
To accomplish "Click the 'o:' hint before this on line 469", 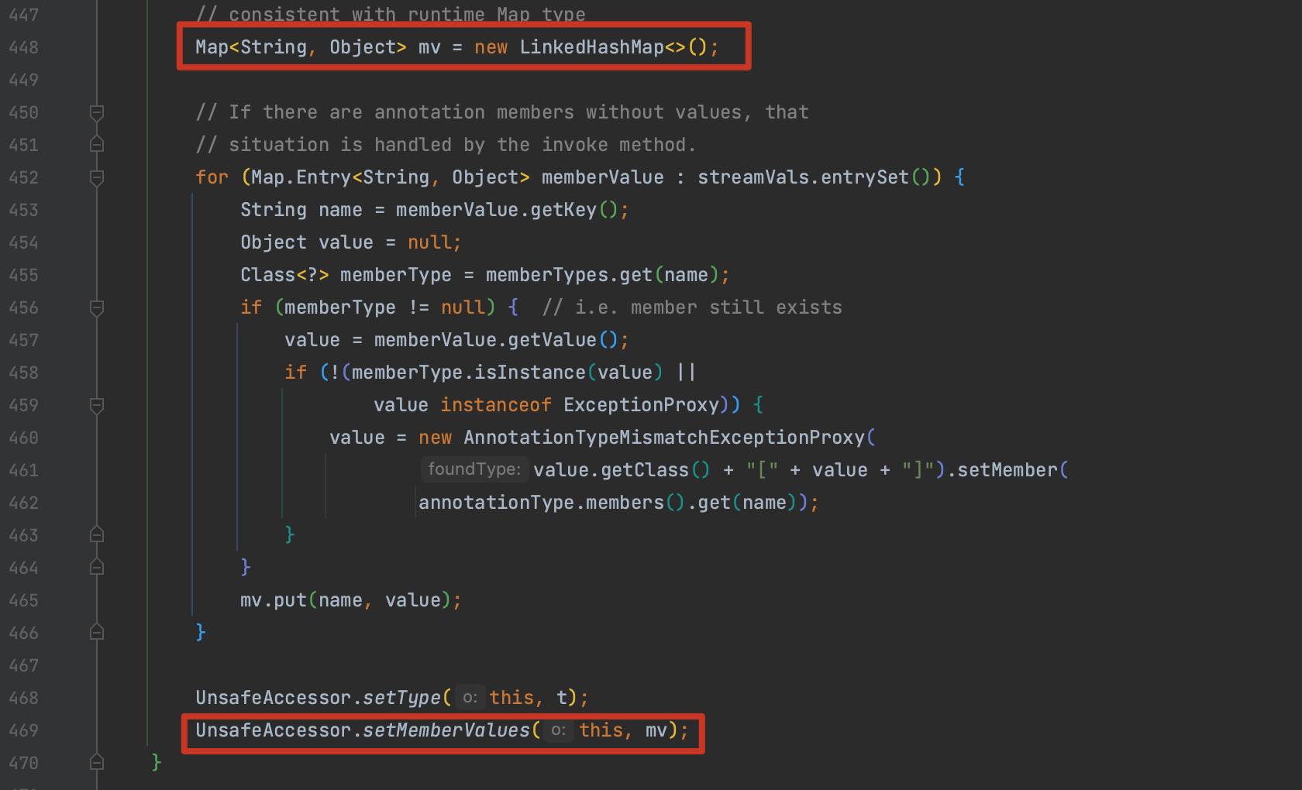I will click(558, 730).
